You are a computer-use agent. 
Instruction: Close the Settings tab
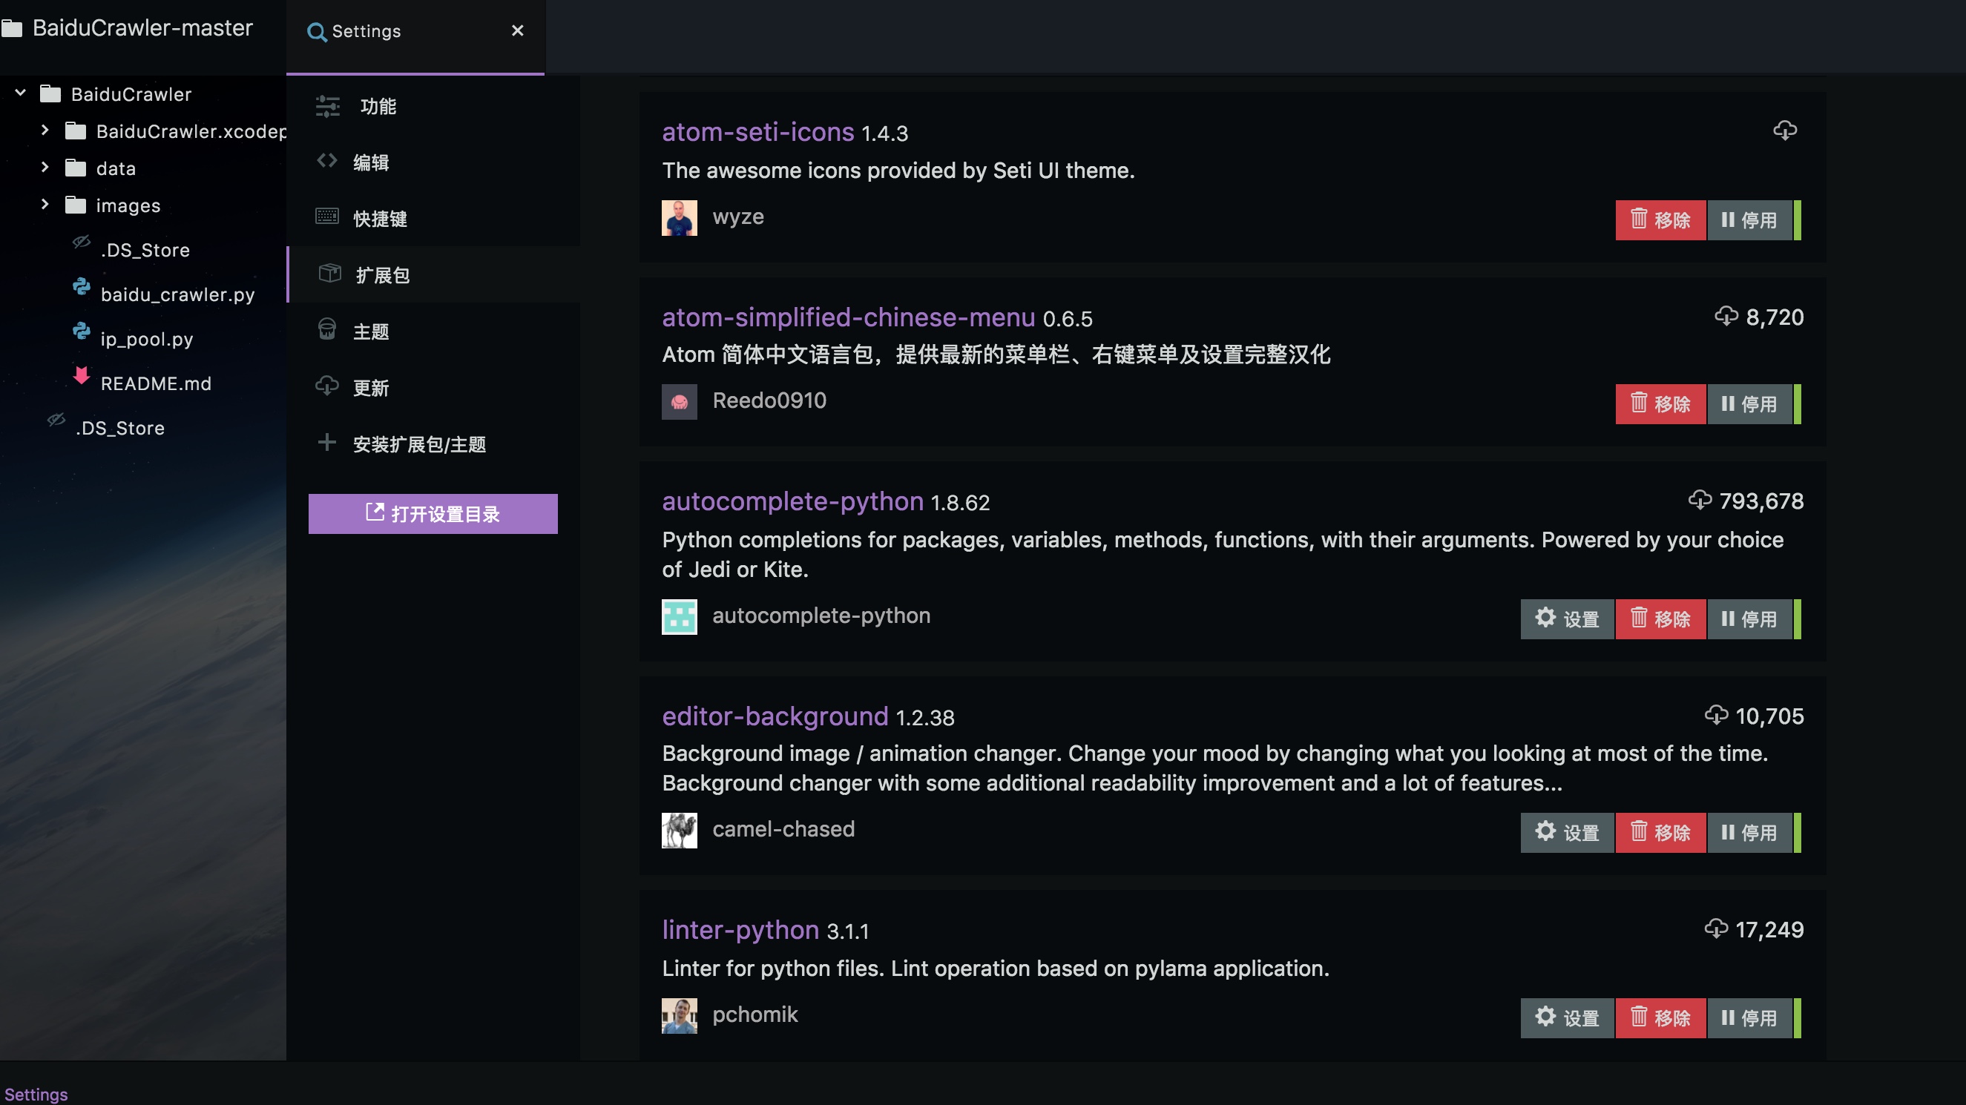pos(517,30)
